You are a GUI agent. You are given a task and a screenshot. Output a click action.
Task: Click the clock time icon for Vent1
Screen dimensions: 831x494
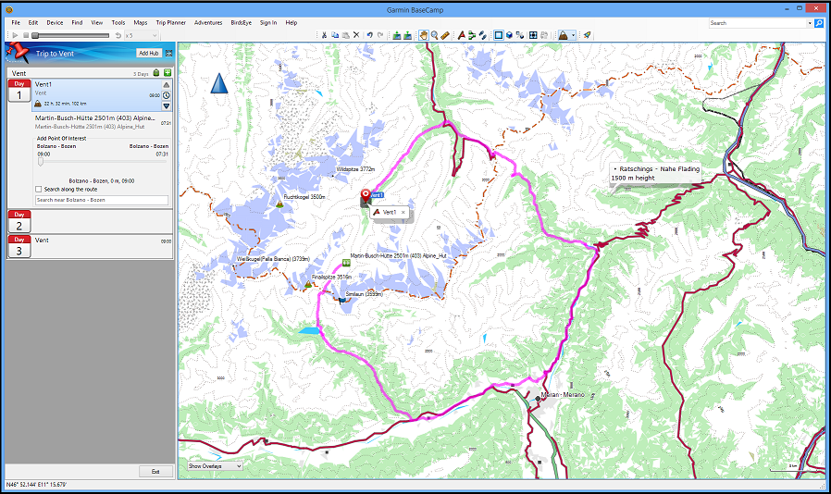pos(167,95)
